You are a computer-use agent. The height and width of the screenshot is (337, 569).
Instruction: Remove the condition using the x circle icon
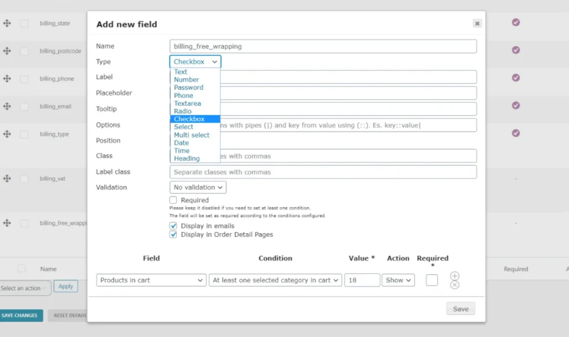point(455,285)
